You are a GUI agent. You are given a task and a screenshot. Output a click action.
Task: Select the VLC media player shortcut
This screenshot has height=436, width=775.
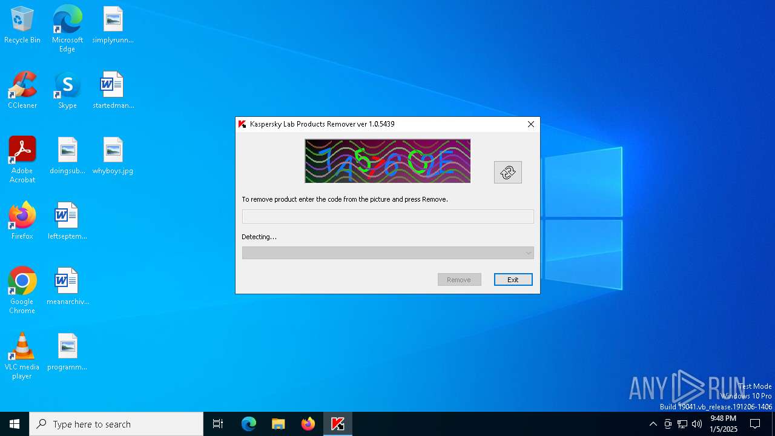pyautogui.click(x=22, y=356)
